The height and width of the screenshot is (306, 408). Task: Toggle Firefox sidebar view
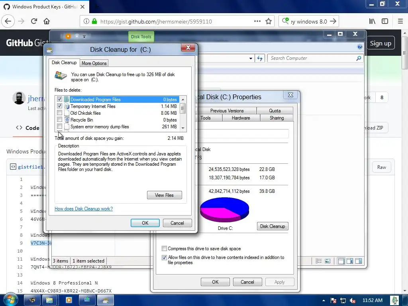(385, 22)
